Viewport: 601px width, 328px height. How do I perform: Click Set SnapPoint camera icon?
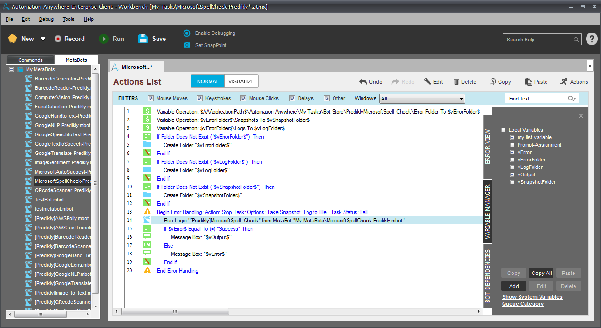point(187,45)
